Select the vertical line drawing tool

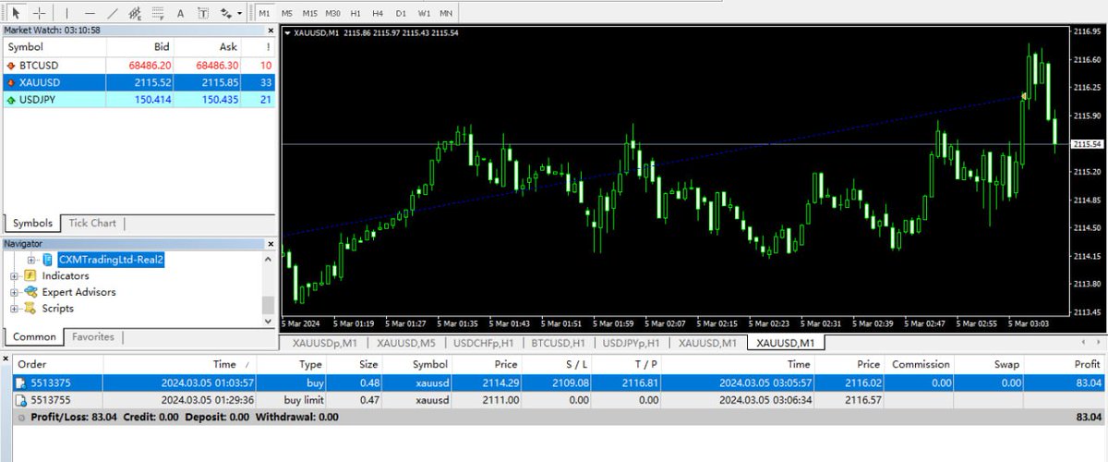[67, 13]
